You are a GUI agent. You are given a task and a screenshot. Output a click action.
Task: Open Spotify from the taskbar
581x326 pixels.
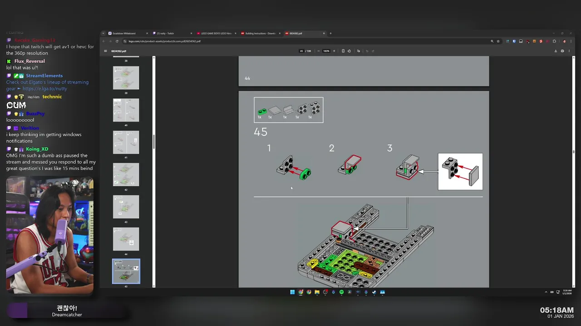tap(341, 292)
